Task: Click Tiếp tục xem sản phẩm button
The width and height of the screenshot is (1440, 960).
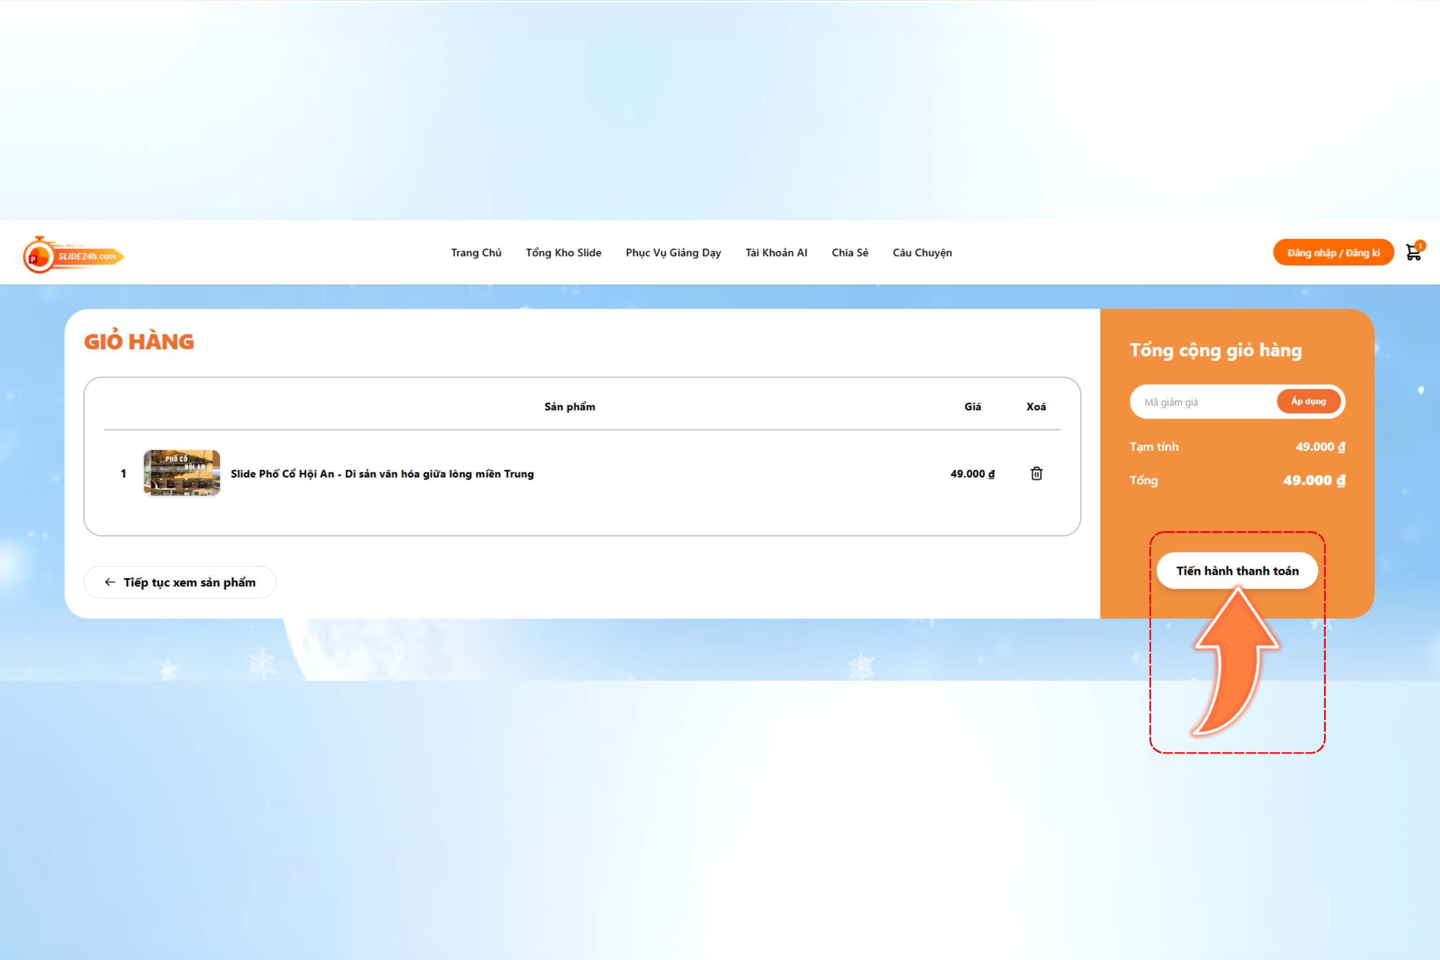Action: pos(180,582)
